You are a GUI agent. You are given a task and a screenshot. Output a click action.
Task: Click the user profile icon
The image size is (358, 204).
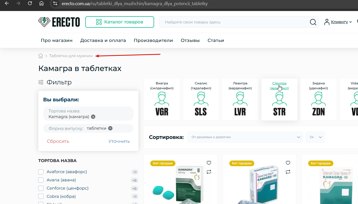click(x=327, y=22)
